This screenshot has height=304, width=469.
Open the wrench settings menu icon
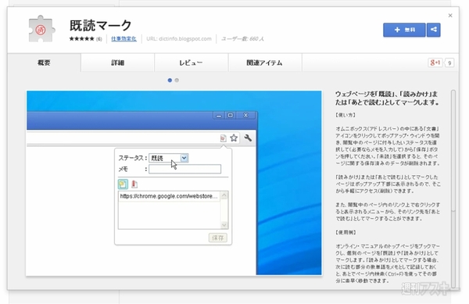tap(248, 138)
